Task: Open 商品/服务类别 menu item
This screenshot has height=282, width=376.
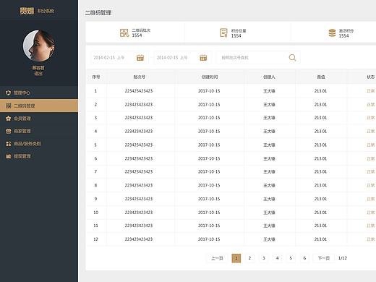Action: (39, 144)
